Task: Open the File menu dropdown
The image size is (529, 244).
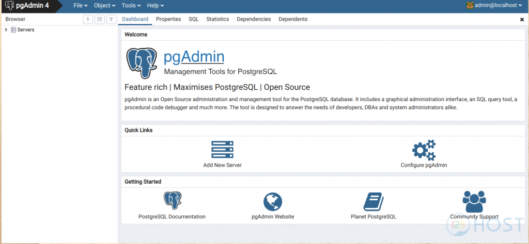Action: click(81, 6)
